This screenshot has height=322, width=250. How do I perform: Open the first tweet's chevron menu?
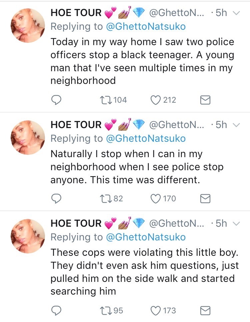pyautogui.click(x=236, y=13)
